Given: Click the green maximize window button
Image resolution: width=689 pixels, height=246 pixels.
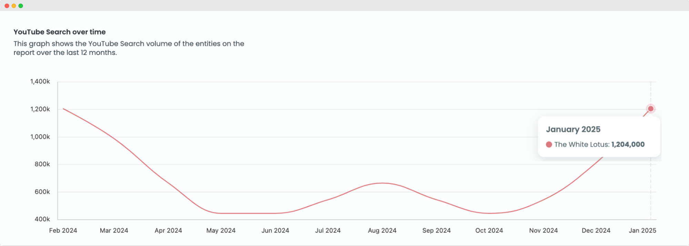Looking at the screenshot, I should click(x=21, y=6).
